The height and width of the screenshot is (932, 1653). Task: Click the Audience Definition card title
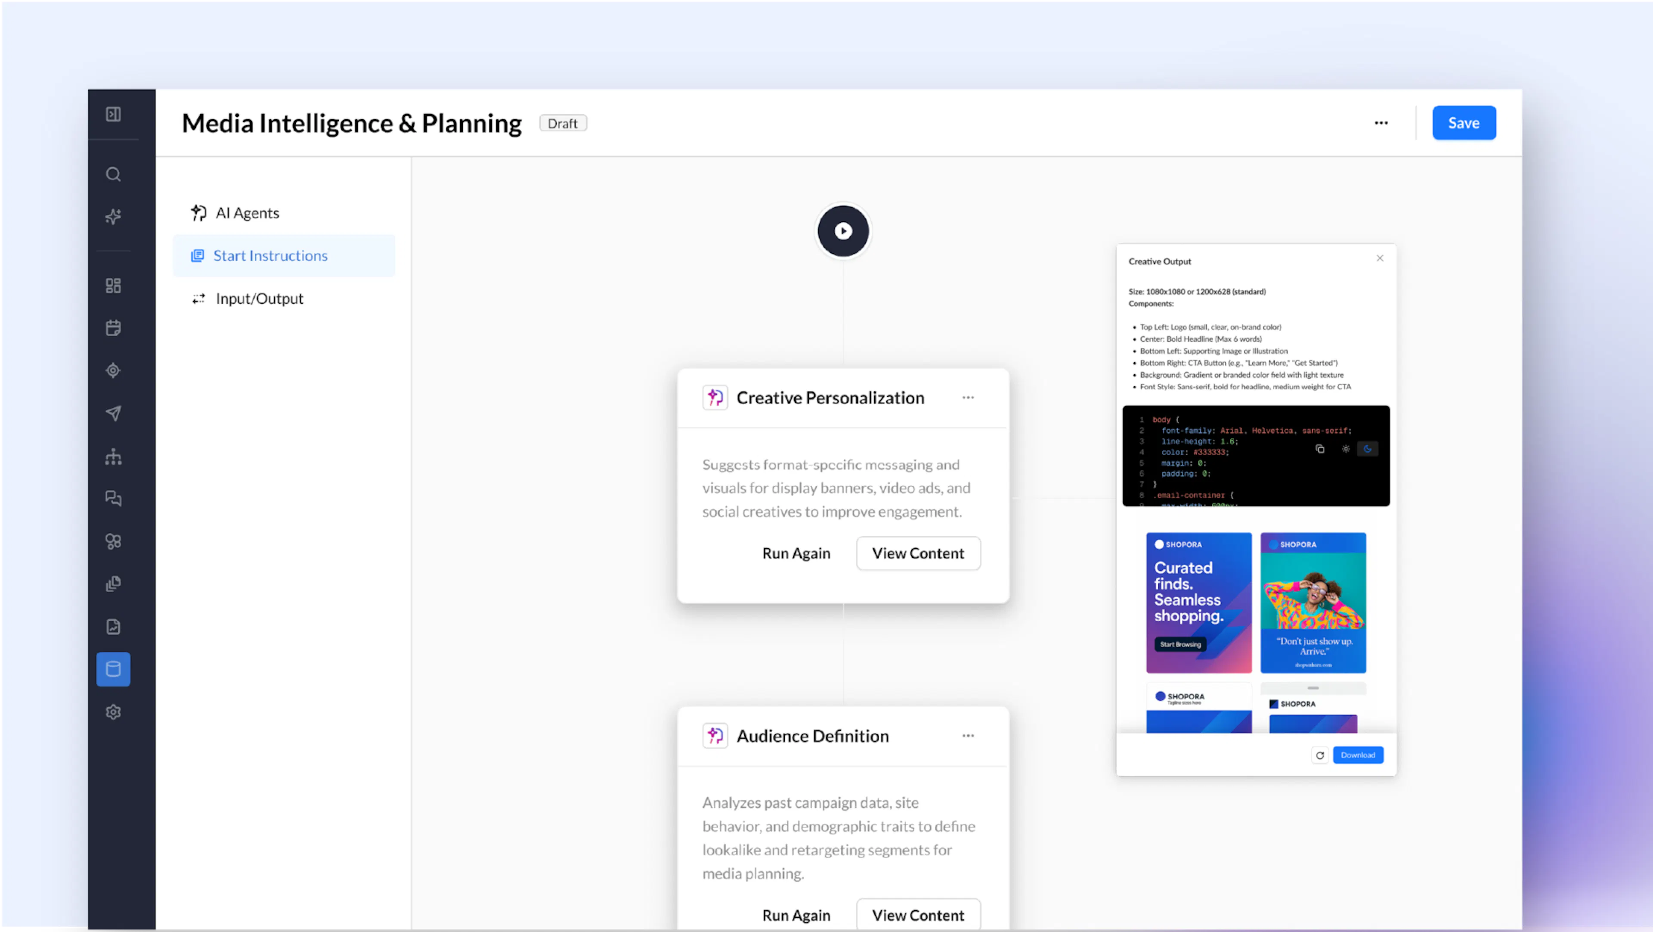point(812,736)
